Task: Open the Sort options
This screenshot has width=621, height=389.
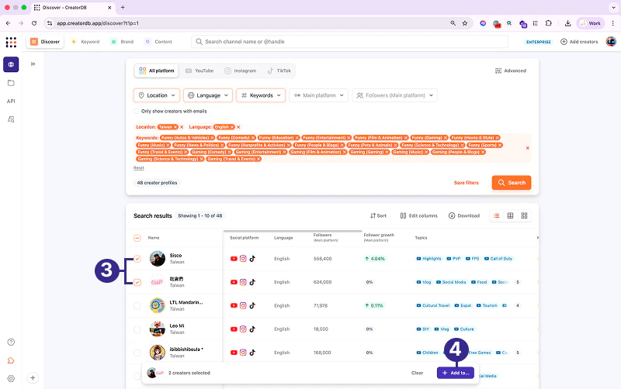Action: (378, 216)
